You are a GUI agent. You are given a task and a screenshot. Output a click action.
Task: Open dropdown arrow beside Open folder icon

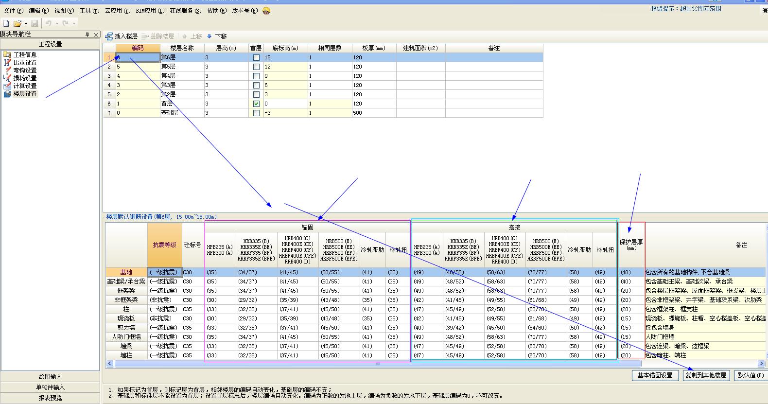[26, 23]
